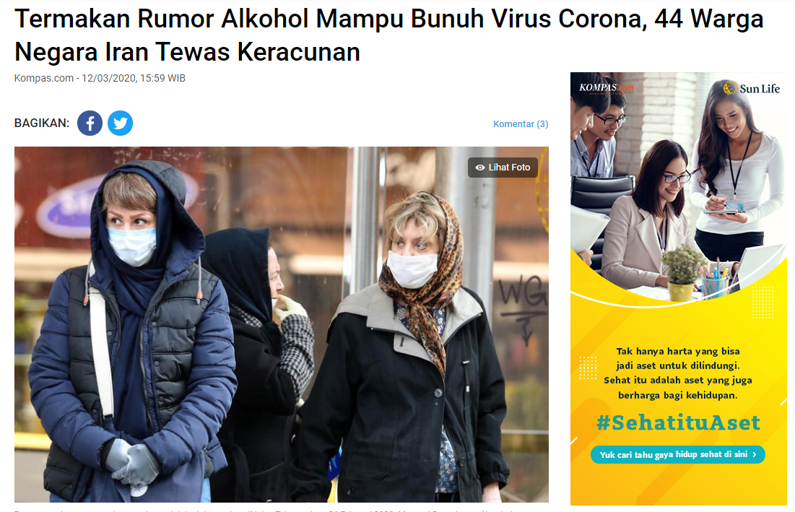Click the BAGIKAN share label
Screen dimensions: 795x512
click(42, 123)
